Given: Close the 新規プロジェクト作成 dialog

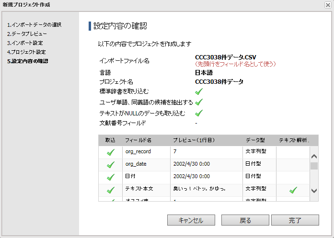Looking at the screenshot, I should [328, 4].
